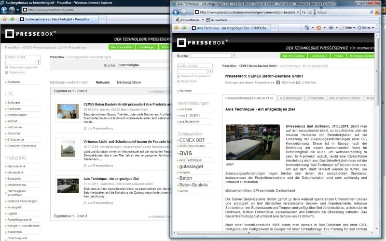Open a new tab in front window
Image resolution: width=386 pixels, height=241 pixels.
click(275, 28)
